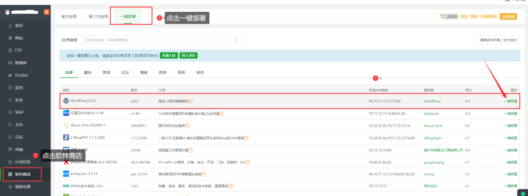Click the Z-BlogPHP app icon in list

(66, 138)
